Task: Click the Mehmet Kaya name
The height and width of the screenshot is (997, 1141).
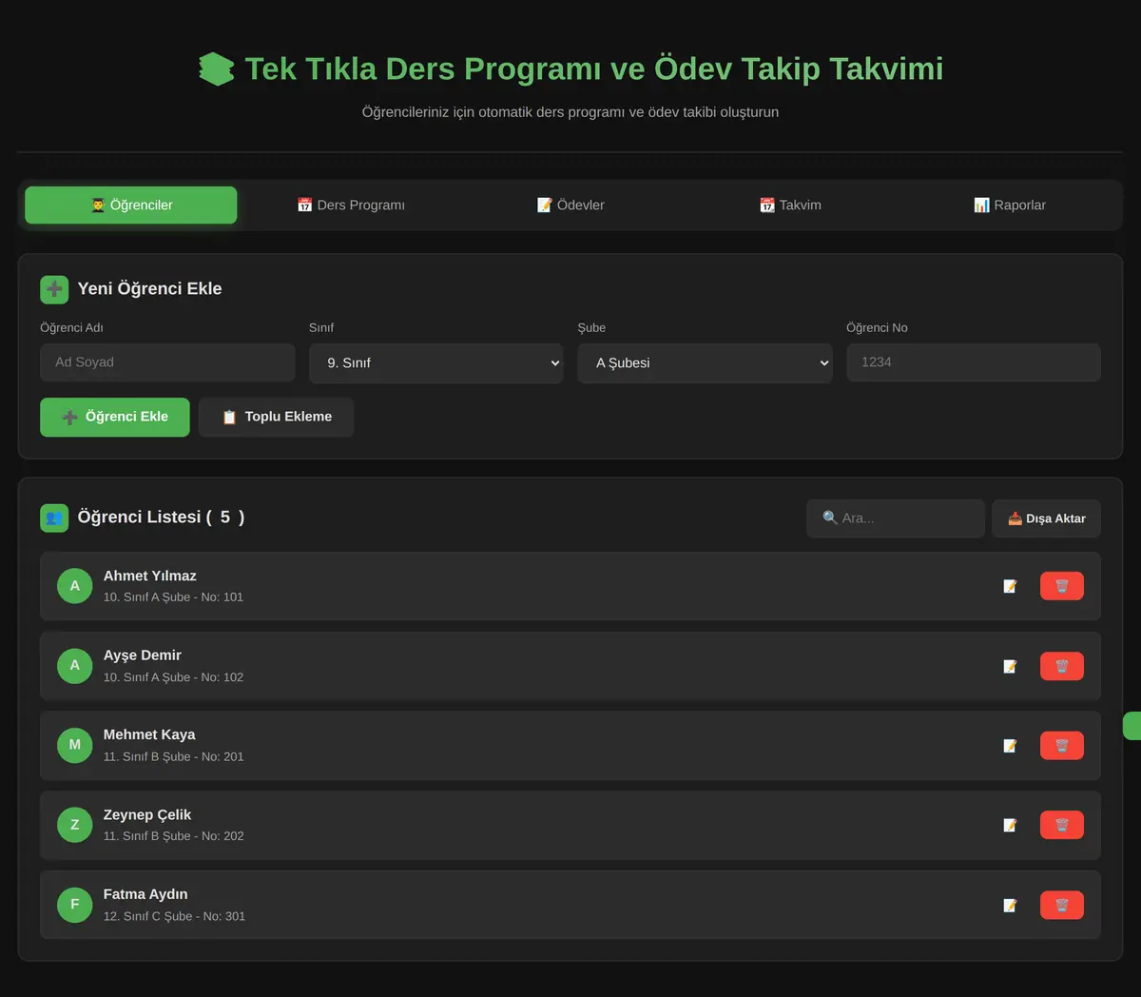Action: [x=149, y=734]
